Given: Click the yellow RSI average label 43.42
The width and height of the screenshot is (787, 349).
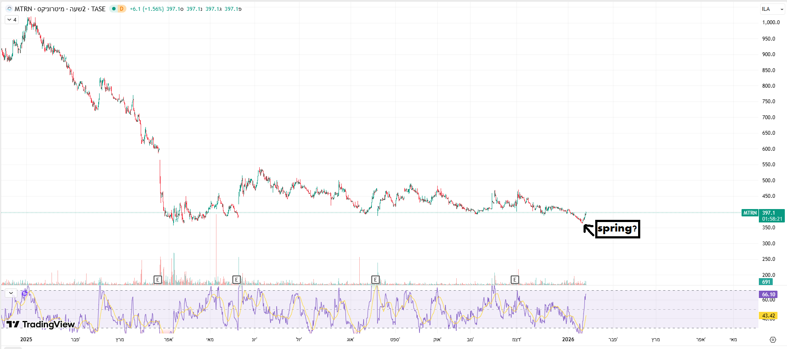Looking at the screenshot, I should pyautogui.click(x=768, y=316).
